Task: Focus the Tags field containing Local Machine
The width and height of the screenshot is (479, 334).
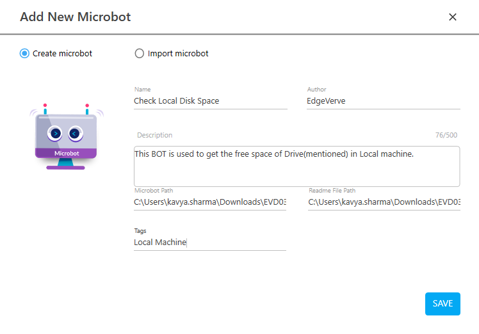Action: 209,243
